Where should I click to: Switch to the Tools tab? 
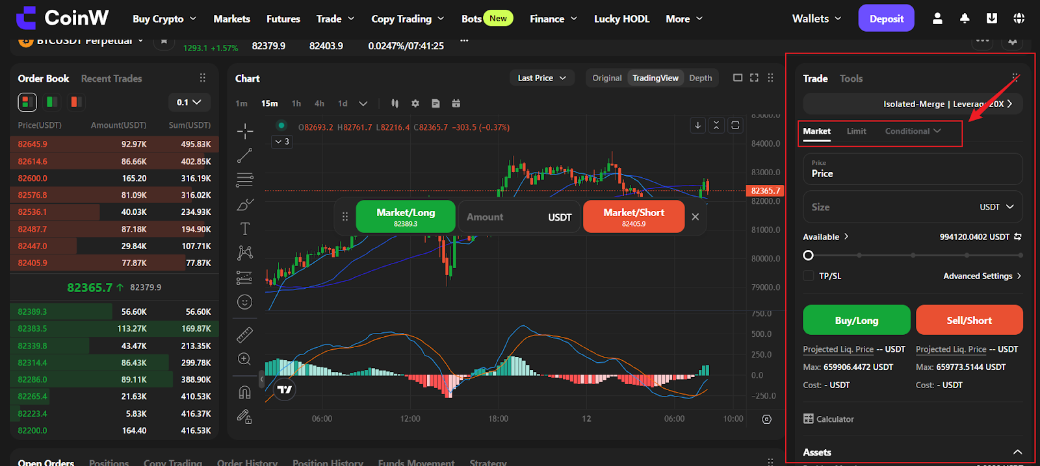(851, 79)
